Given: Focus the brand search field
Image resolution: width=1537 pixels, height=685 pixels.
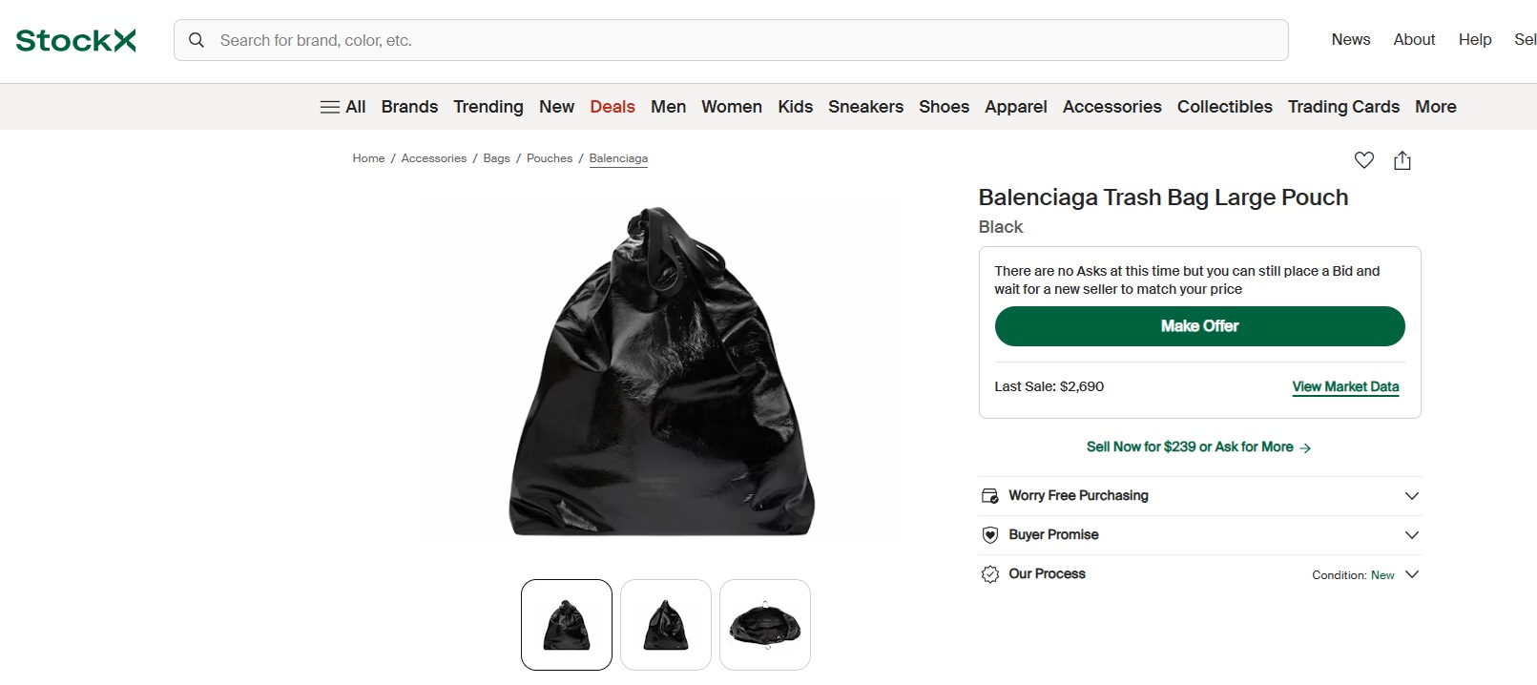Looking at the screenshot, I should pyautogui.click(x=731, y=40).
